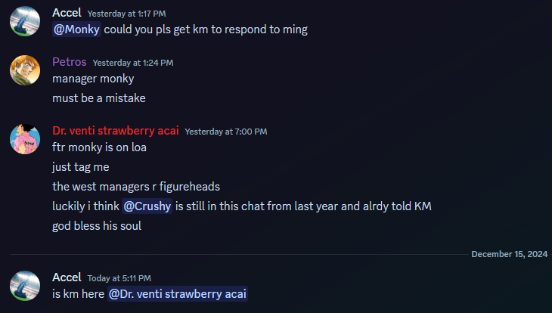Click the "Yesterday at 1:24 PM" timestamp
The height and width of the screenshot is (313, 552).
click(x=133, y=63)
